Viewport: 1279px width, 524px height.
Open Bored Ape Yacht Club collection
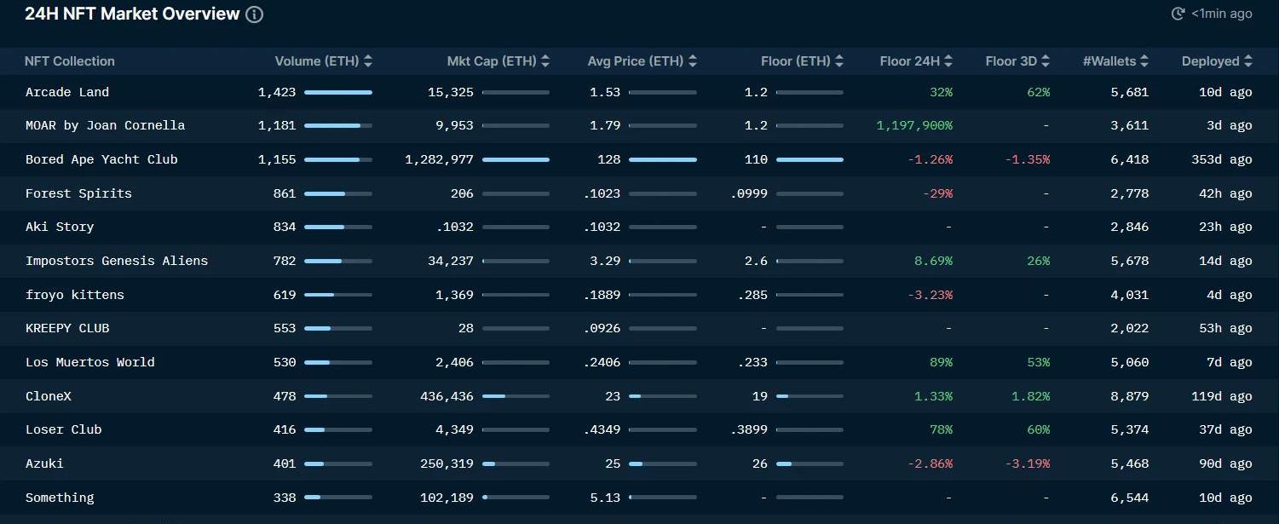(x=101, y=159)
